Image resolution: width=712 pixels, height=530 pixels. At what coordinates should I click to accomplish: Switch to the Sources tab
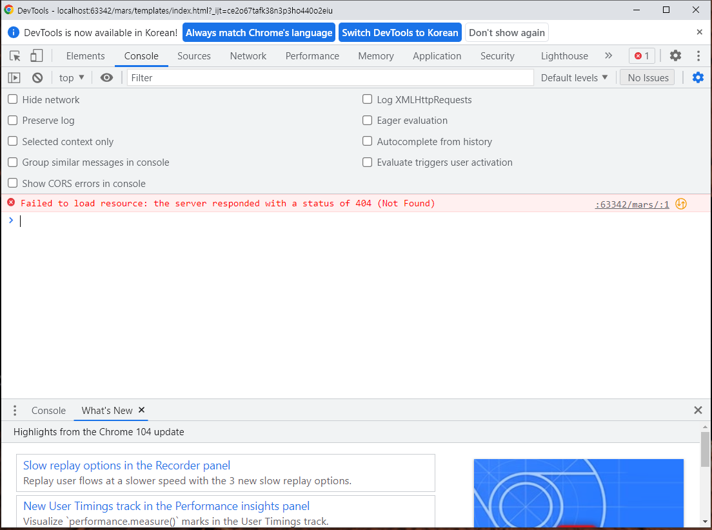click(194, 56)
